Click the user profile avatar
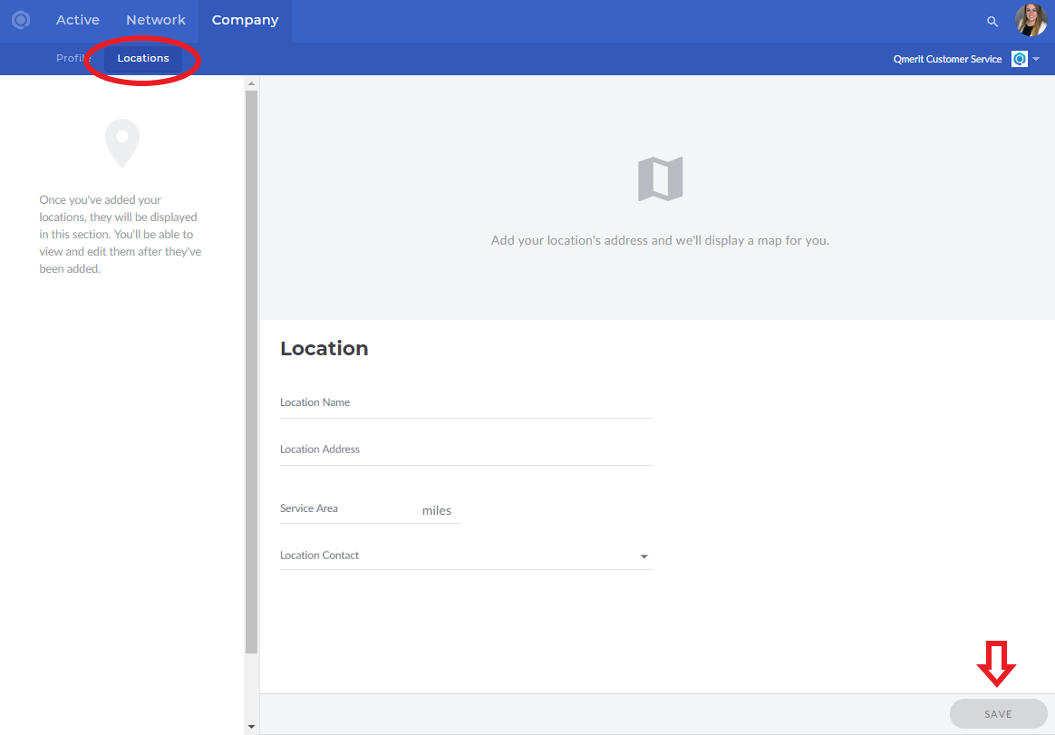The height and width of the screenshot is (735, 1055). 1031,20
